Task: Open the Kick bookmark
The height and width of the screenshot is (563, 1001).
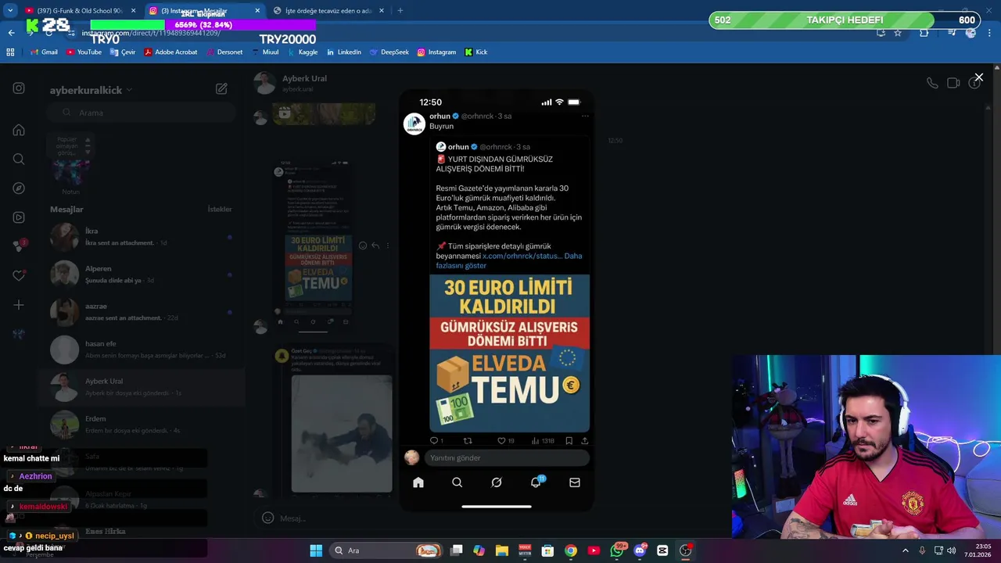Action: 476,52
